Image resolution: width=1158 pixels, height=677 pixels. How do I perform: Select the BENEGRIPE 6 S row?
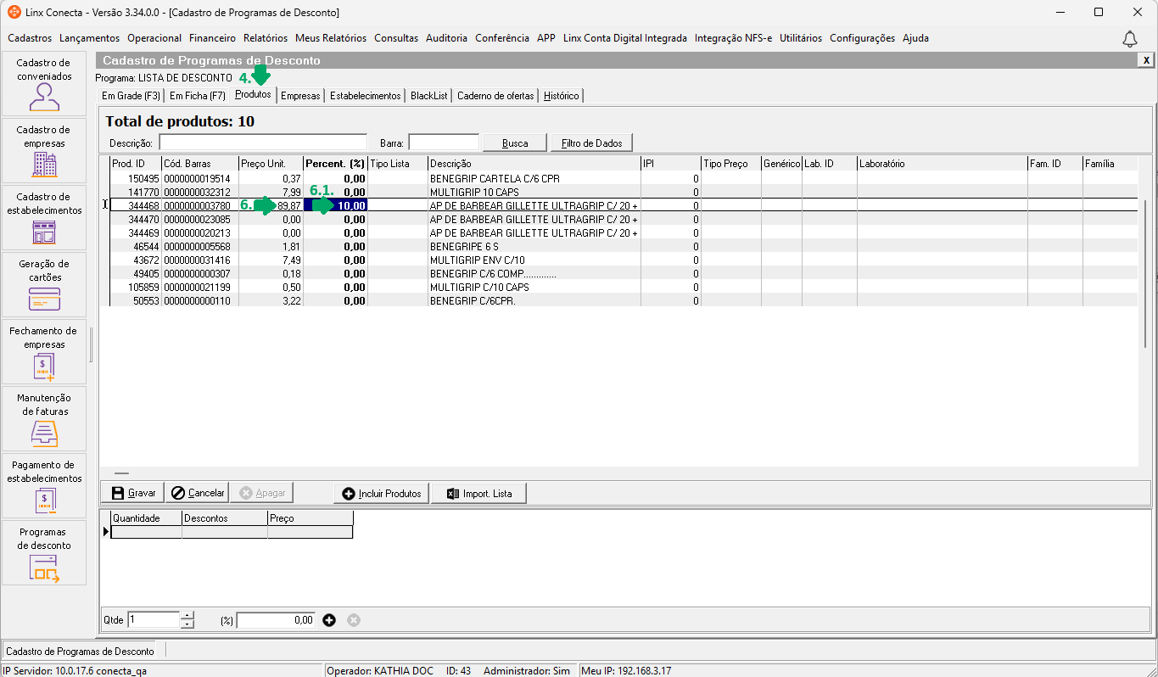click(x=624, y=246)
